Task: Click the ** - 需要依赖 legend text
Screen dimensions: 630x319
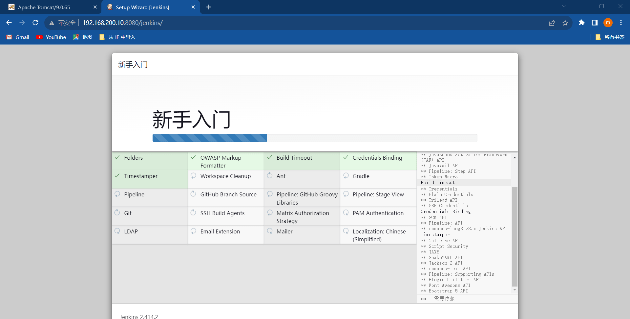Action: tap(438, 299)
